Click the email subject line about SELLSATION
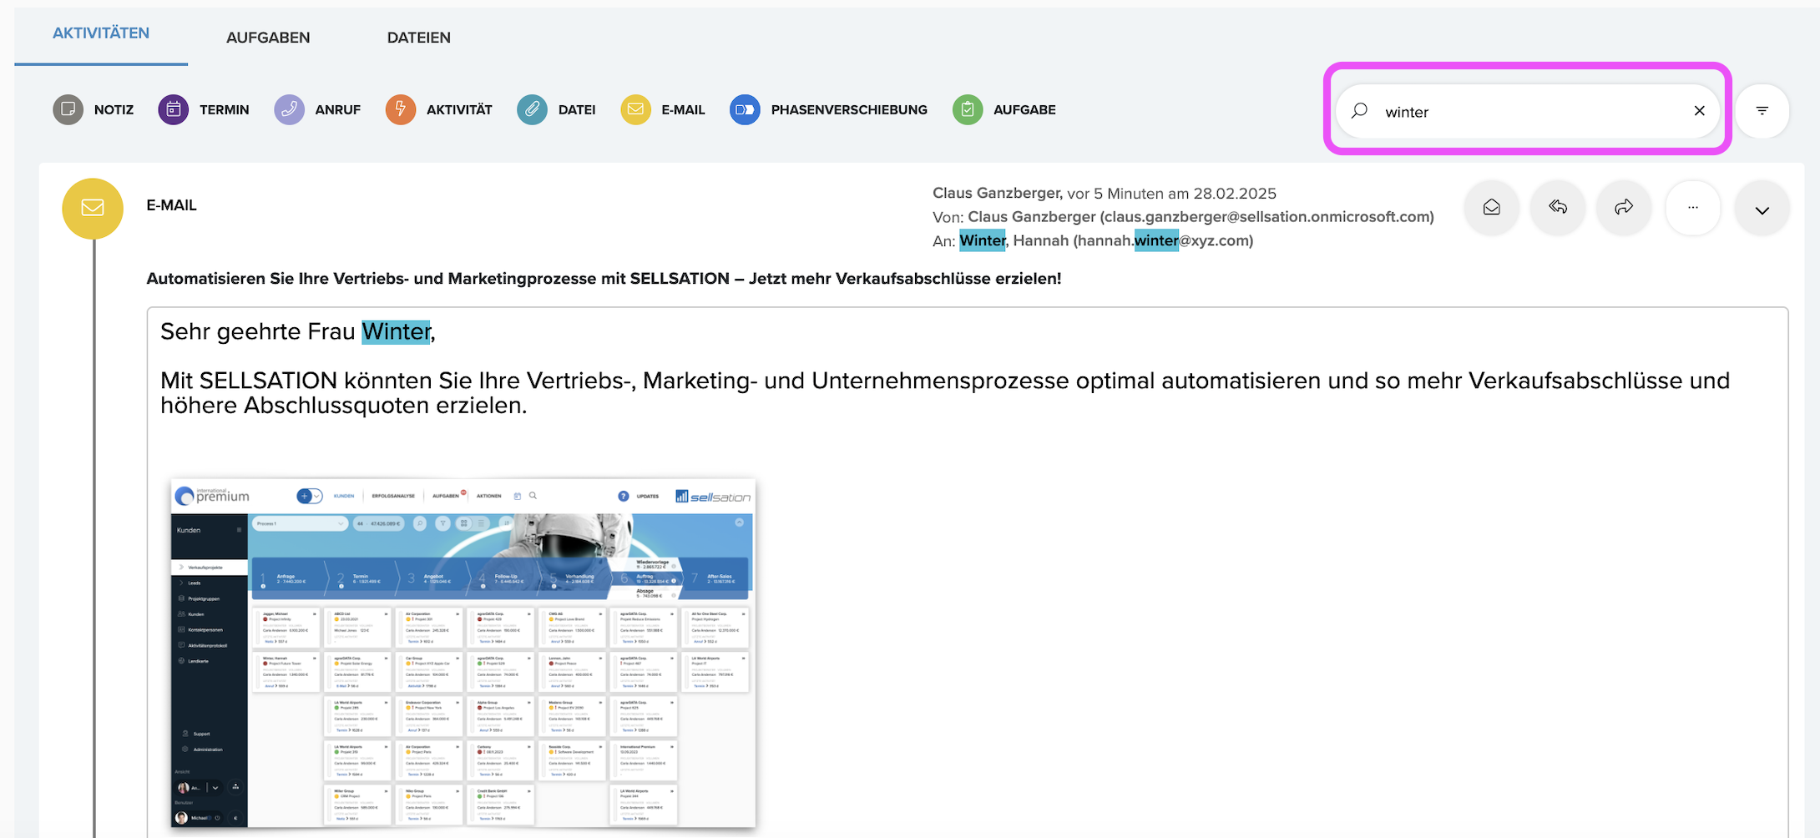The image size is (1820, 838). point(604,279)
